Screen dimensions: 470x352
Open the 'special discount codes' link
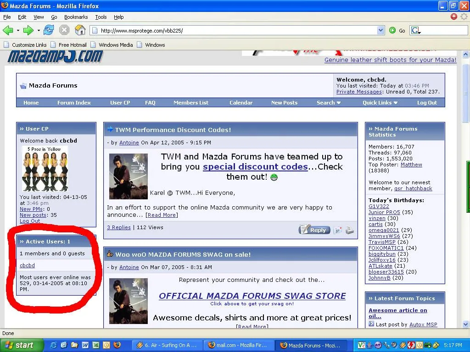point(255,167)
